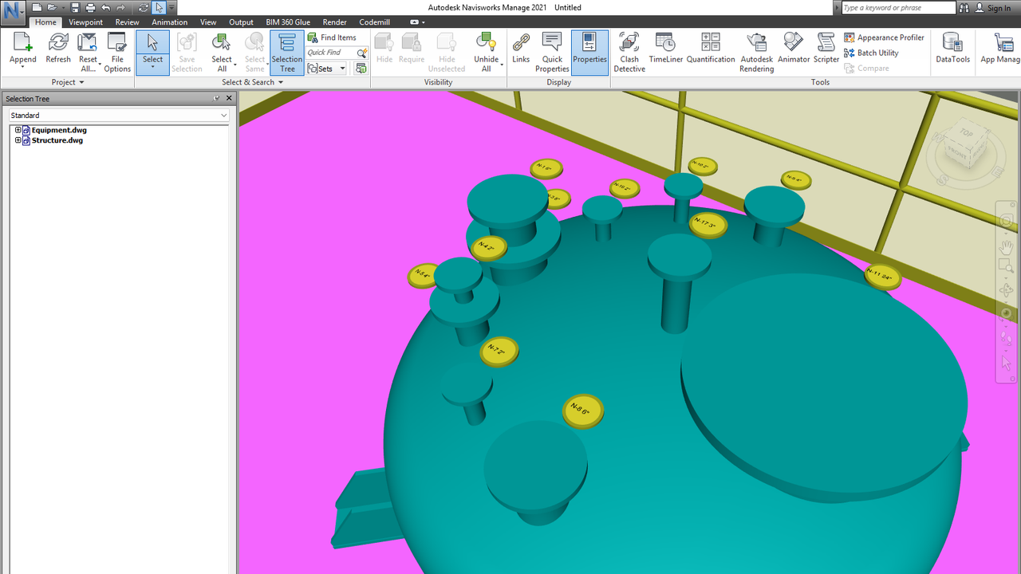This screenshot has width=1021, height=574.
Task: Select the Pan hand tool in navigation bar
Action: tap(1007, 249)
